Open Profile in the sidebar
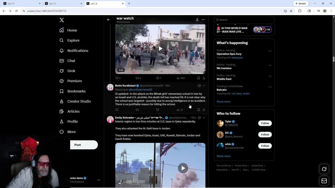 [x=69, y=122]
